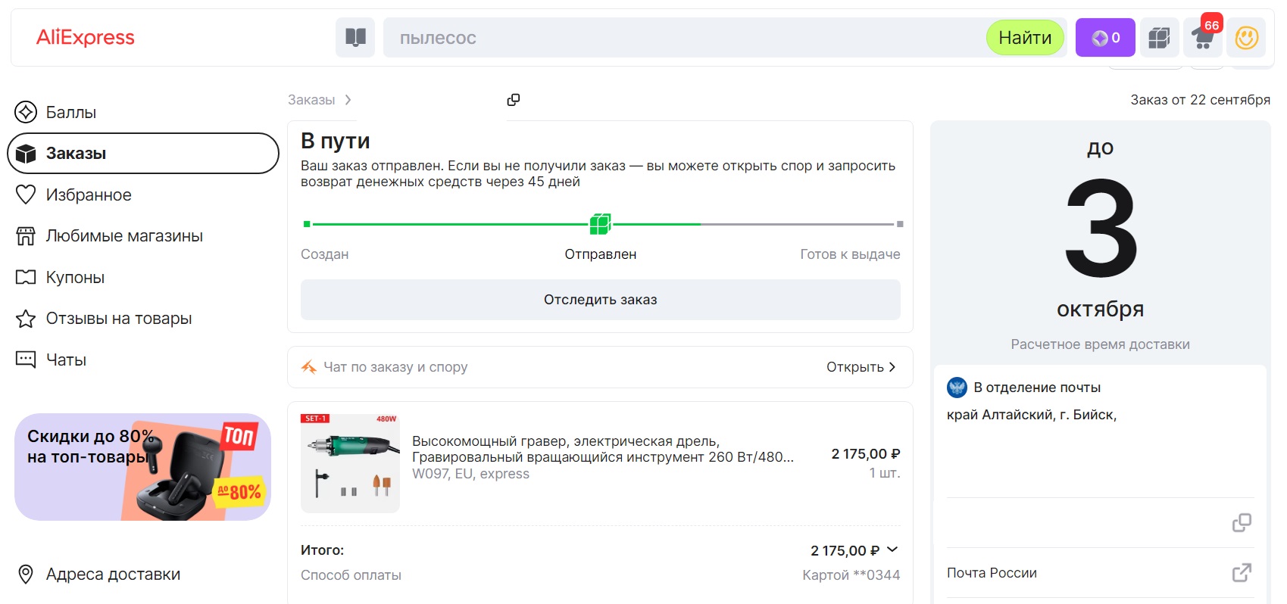Click the Отзывы на товары star icon

click(x=26, y=319)
